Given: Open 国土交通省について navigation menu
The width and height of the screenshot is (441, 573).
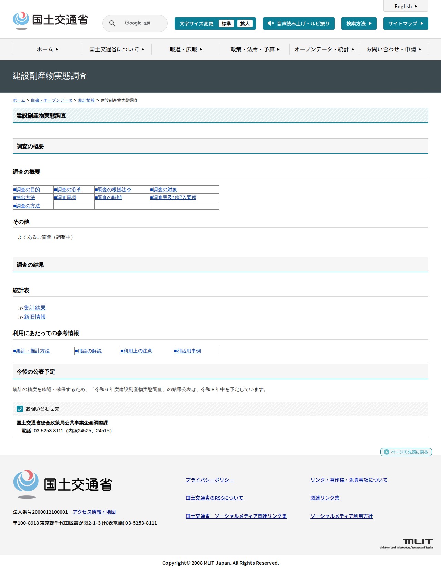Looking at the screenshot, I should (117, 49).
